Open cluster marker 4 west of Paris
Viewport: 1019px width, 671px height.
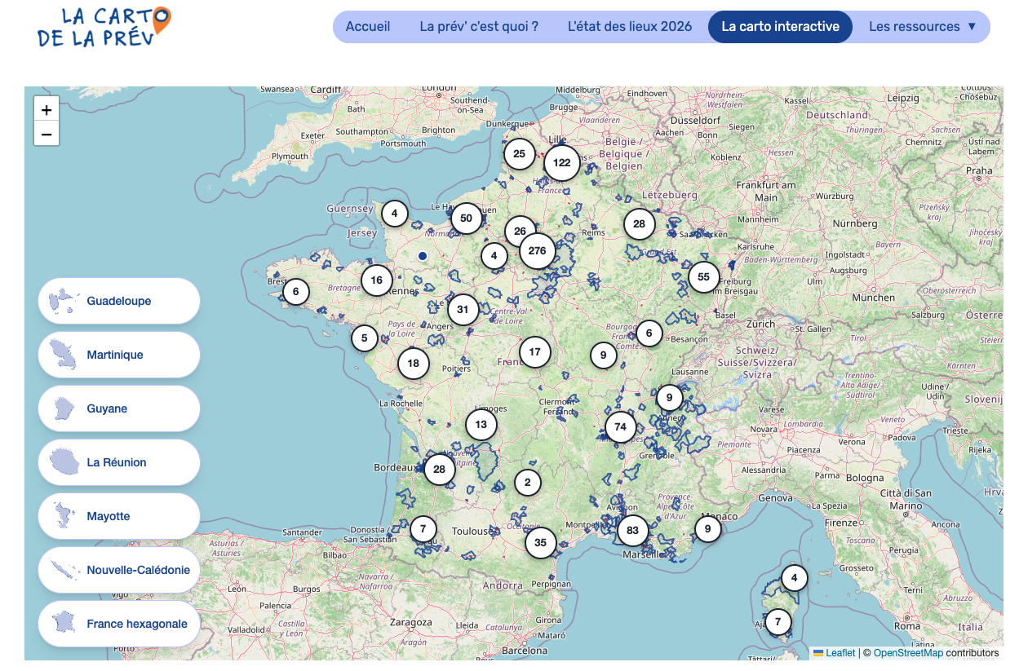pos(494,256)
